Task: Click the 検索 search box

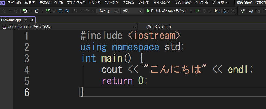Action: point(220,3)
